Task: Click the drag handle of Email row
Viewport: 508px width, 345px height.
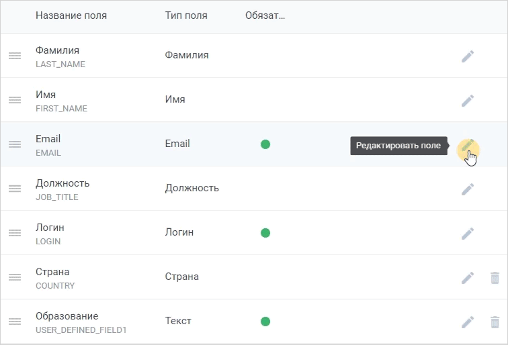Action: click(x=15, y=144)
